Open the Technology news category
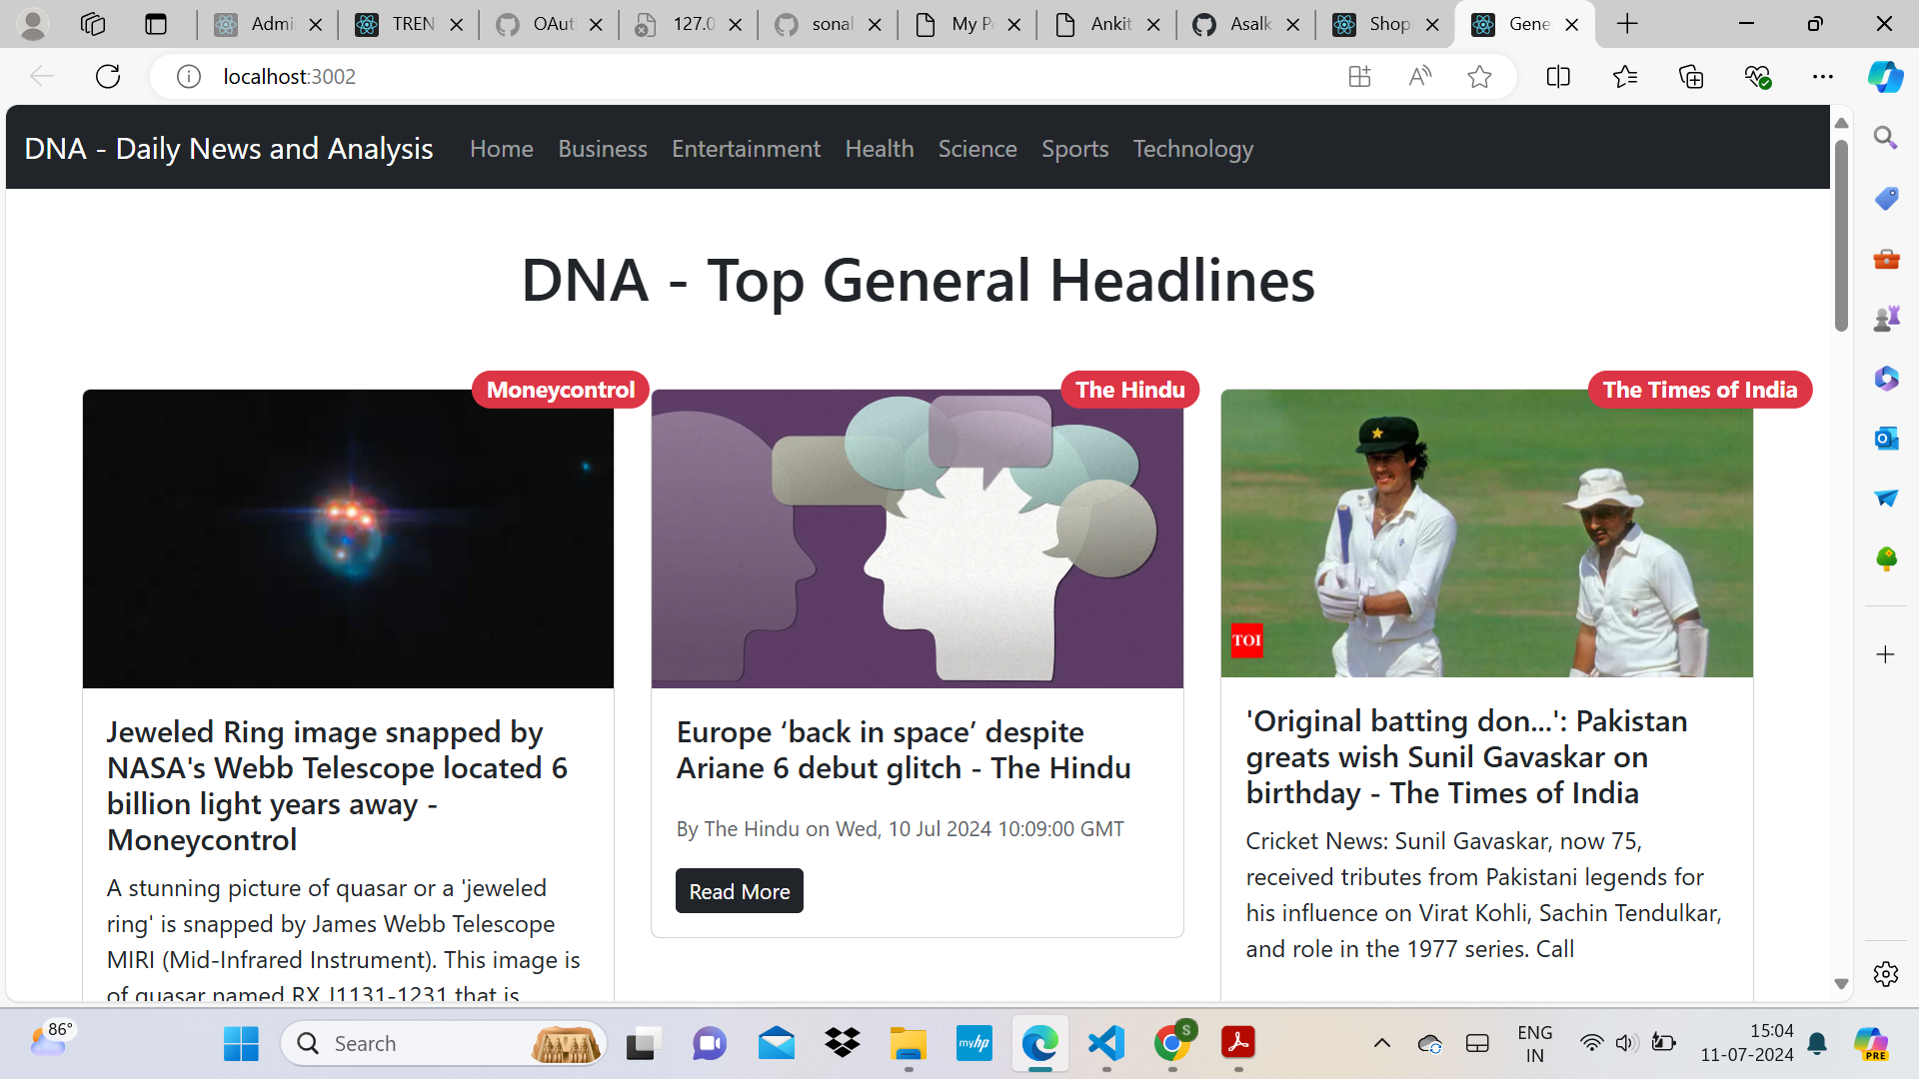The height and width of the screenshot is (1079, 1919). (1193, 149)
